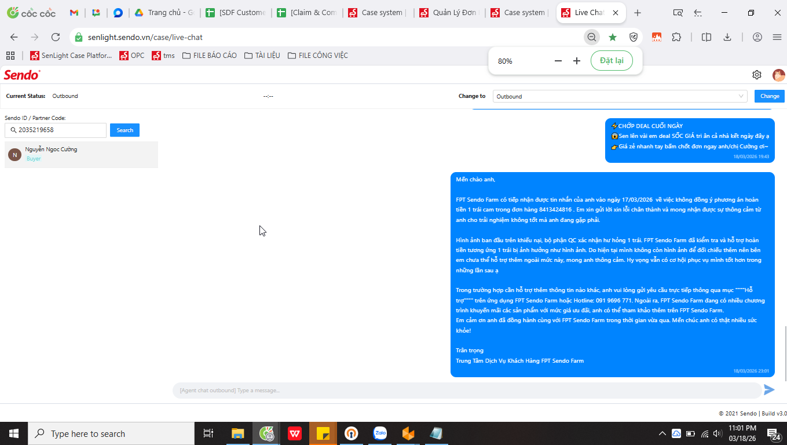Click the tab history arrow icon
Screen dimensions: 787x445
tap(698, 13)
